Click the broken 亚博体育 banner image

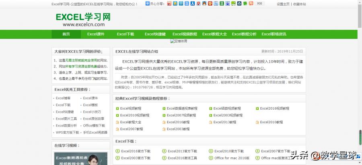tap(179, 41)
